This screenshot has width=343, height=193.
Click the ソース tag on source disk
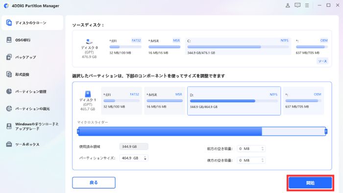tap(322, 61)
